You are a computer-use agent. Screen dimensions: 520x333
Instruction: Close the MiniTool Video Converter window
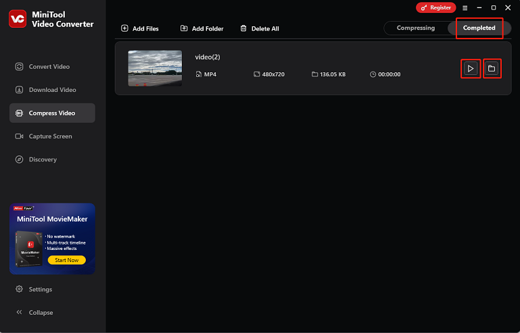pyautogui.click(x=508, y=7)
